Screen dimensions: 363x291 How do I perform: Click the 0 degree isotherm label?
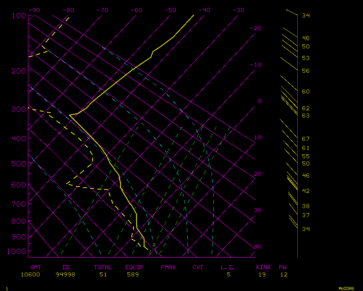coord(259,101)
